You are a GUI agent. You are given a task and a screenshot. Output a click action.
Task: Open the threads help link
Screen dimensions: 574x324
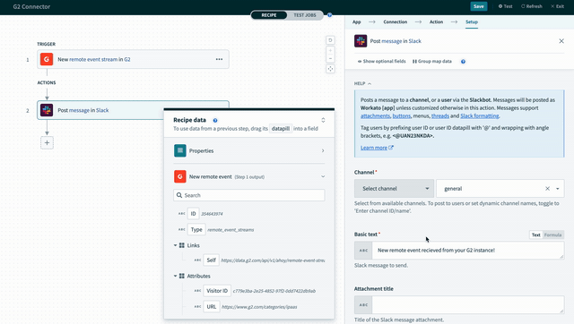pos(440,115)
